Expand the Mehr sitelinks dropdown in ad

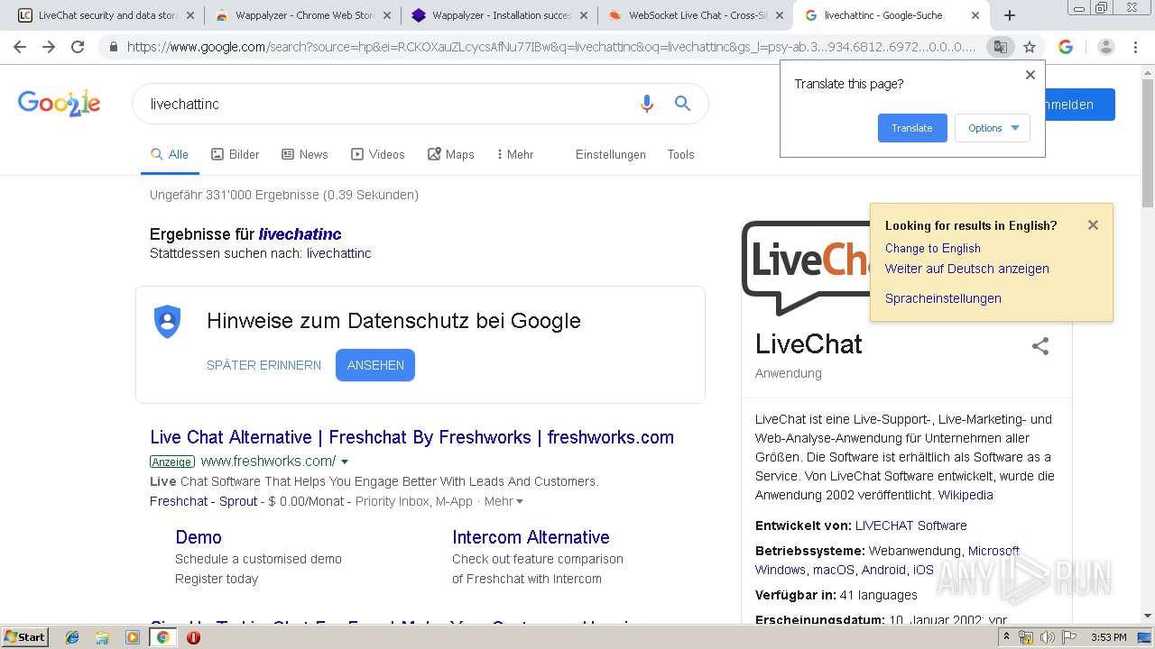tap(504, 501)
